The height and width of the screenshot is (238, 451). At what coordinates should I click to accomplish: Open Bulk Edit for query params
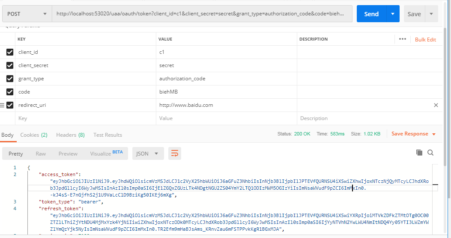[x=425, y=40]
